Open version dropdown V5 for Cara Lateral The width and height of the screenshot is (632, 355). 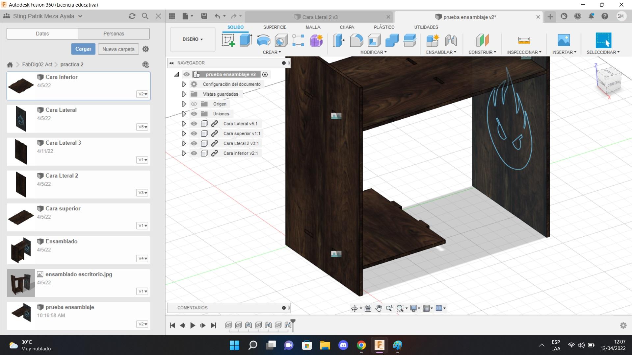coord(142,127)
